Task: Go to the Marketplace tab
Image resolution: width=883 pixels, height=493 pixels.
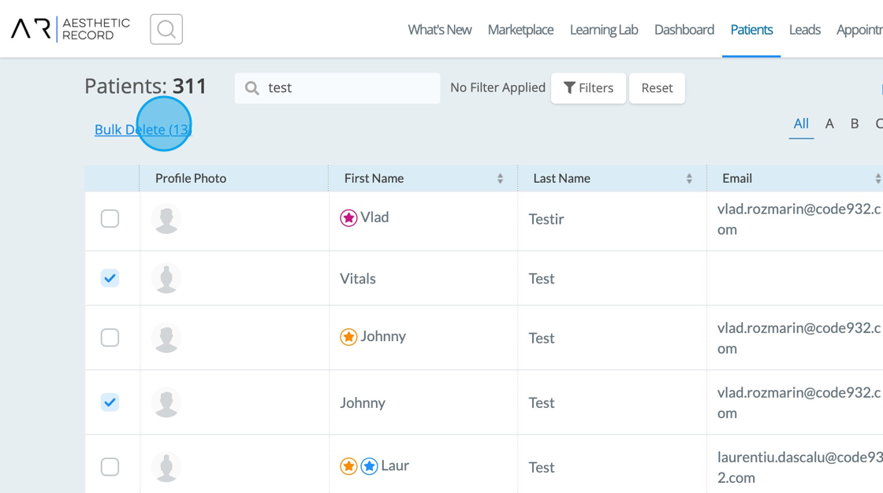Action: [x=520, y=30]
